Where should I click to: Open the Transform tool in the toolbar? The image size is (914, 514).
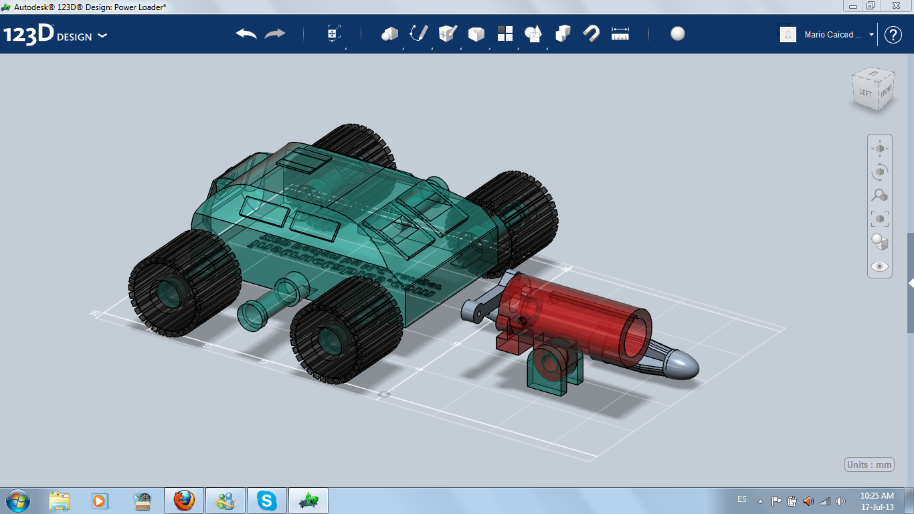(334, 34)
